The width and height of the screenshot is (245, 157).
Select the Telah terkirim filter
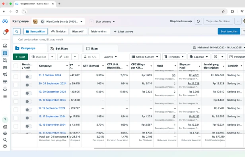(99, 31)
